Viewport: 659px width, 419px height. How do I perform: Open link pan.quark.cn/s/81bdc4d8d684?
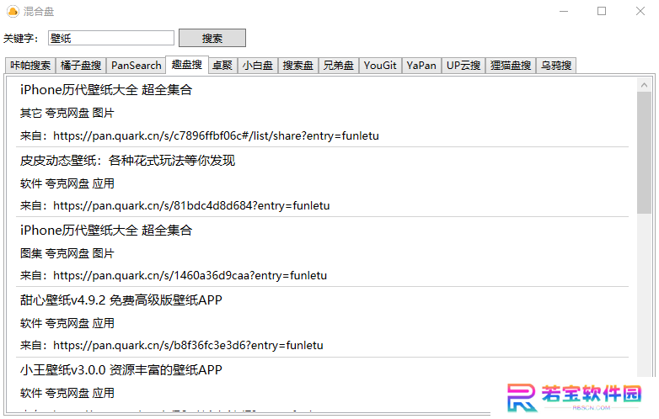click(x=191, y=206)
